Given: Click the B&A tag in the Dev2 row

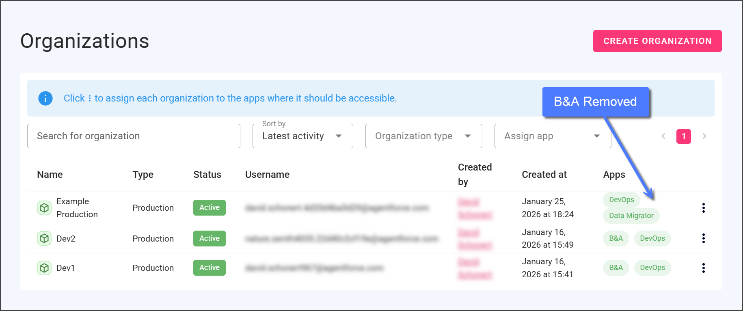Looking at the screenshot, I should (x=616, y=238).
